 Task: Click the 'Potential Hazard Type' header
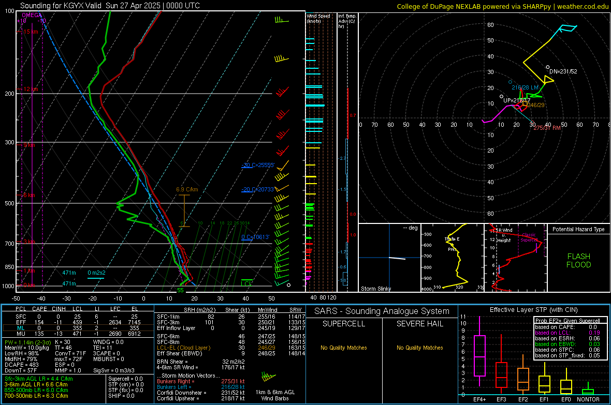coord(578,229)
